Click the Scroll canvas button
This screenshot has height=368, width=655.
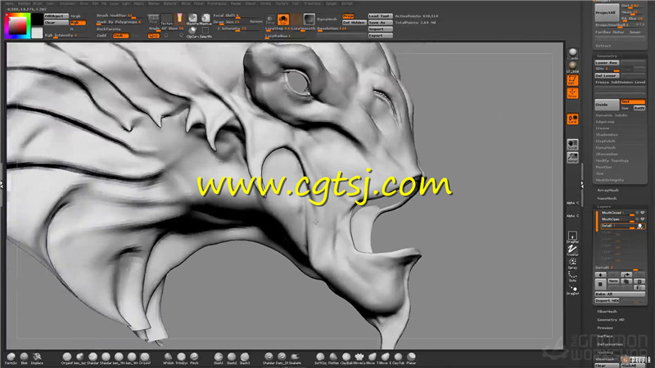point(572,145)
